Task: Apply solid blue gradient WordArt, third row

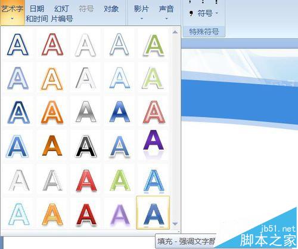Action: (119, 112)
